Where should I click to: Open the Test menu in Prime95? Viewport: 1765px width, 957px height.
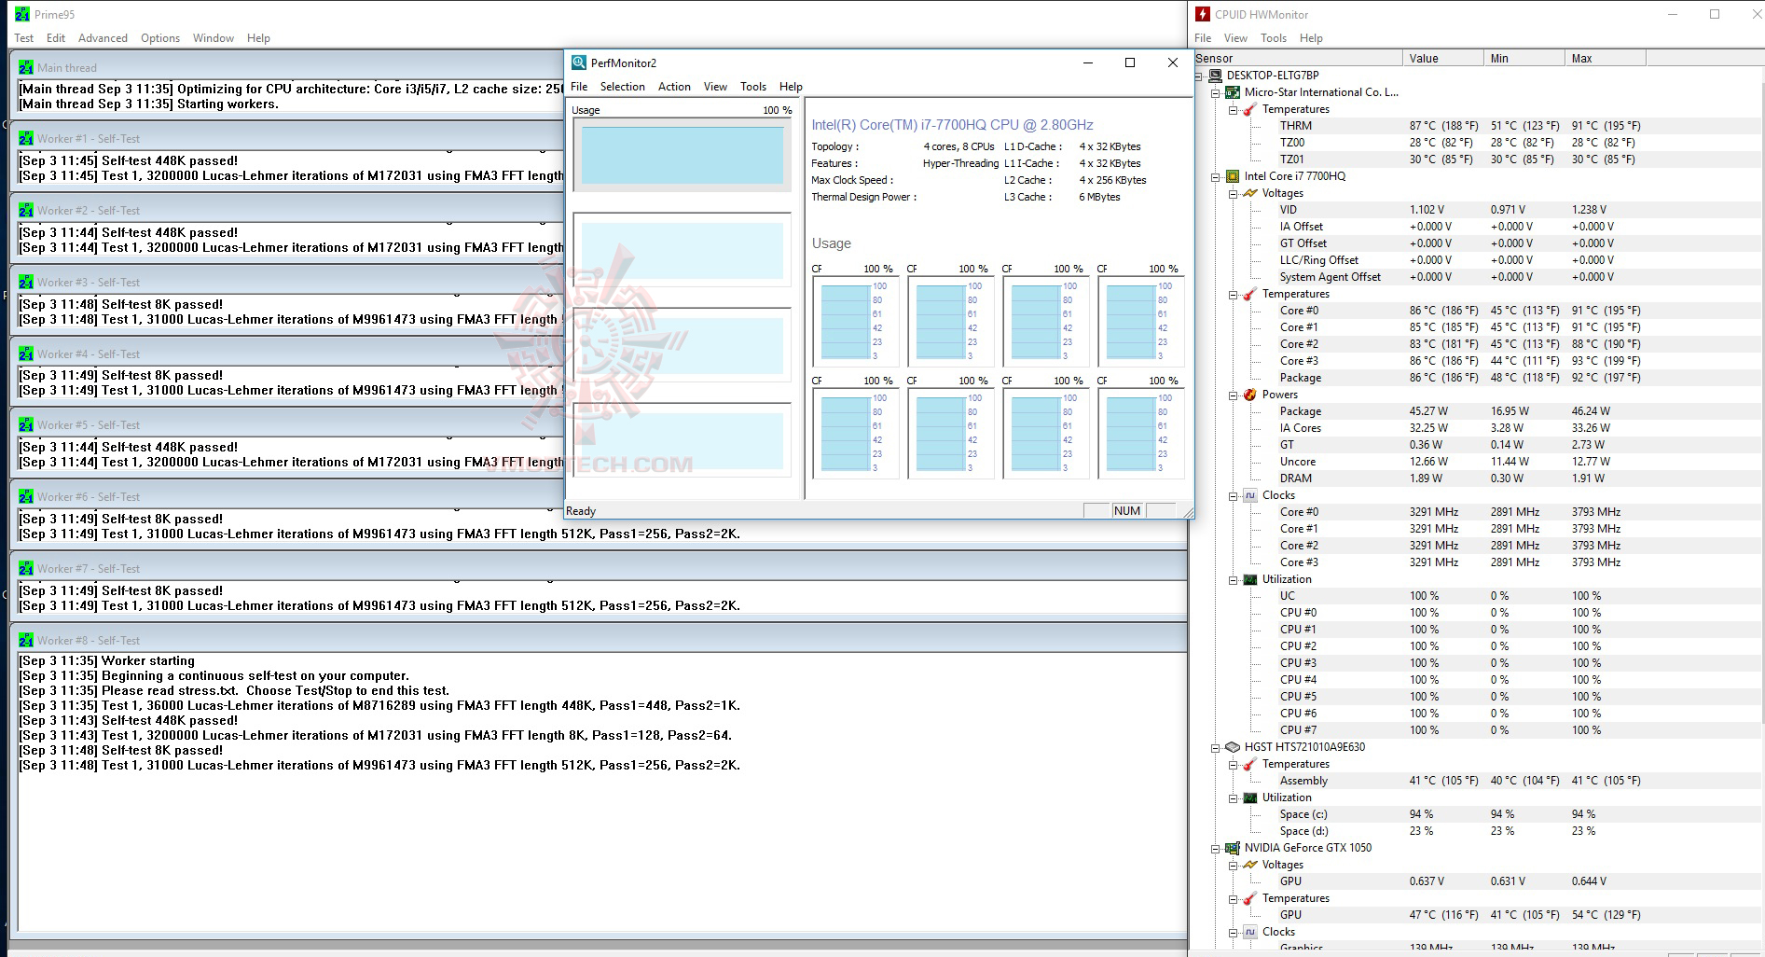pyautogui.click(x=23, y=38)
